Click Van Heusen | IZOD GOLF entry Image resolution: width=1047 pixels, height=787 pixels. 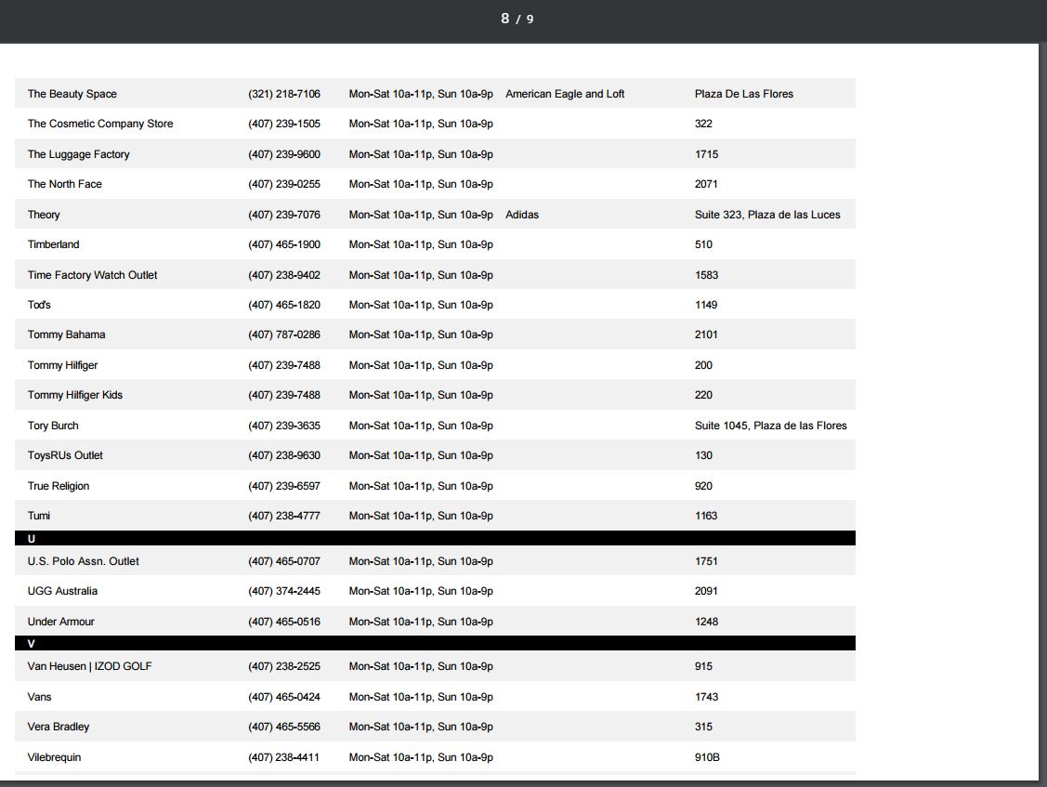90,666
